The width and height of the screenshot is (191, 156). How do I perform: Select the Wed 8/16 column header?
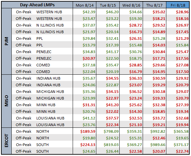pyautogui.click(x=131, y=5)
